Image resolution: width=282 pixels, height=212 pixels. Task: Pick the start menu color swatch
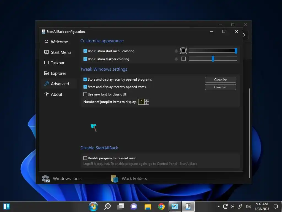pyautogui.click(x=183, y=51)
